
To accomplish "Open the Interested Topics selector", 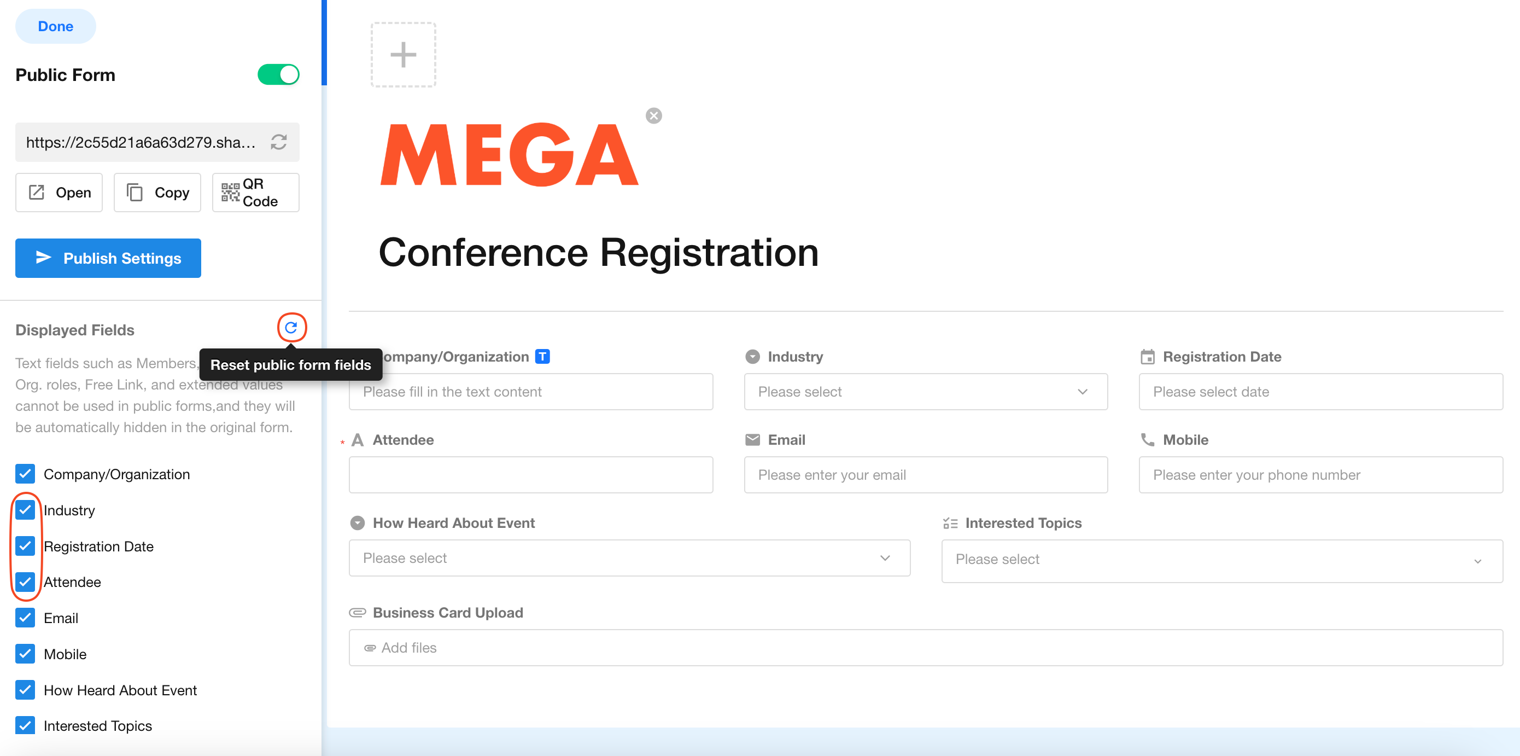I will pyautogui.click(x=1221, y=560).
